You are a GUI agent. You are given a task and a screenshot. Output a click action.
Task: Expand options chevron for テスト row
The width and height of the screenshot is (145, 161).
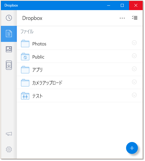pyautogui.click(x=134, y=95)
